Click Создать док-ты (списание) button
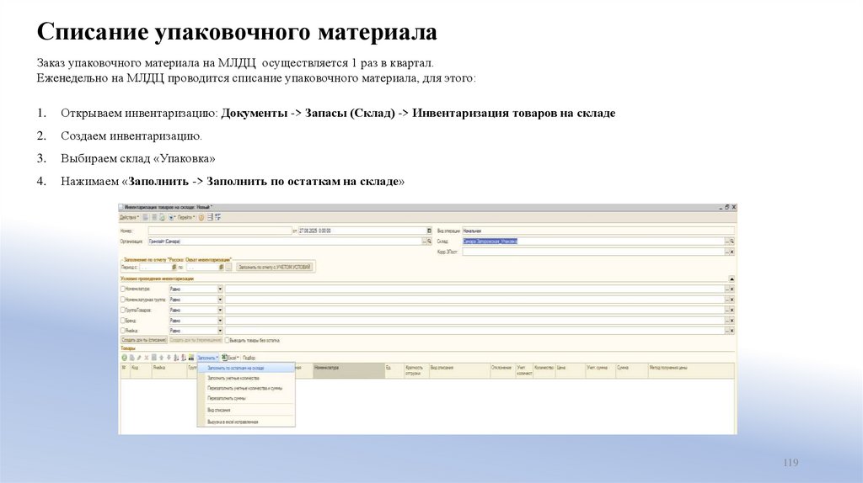Screen dimensions: 863x483 click(143, 341)
